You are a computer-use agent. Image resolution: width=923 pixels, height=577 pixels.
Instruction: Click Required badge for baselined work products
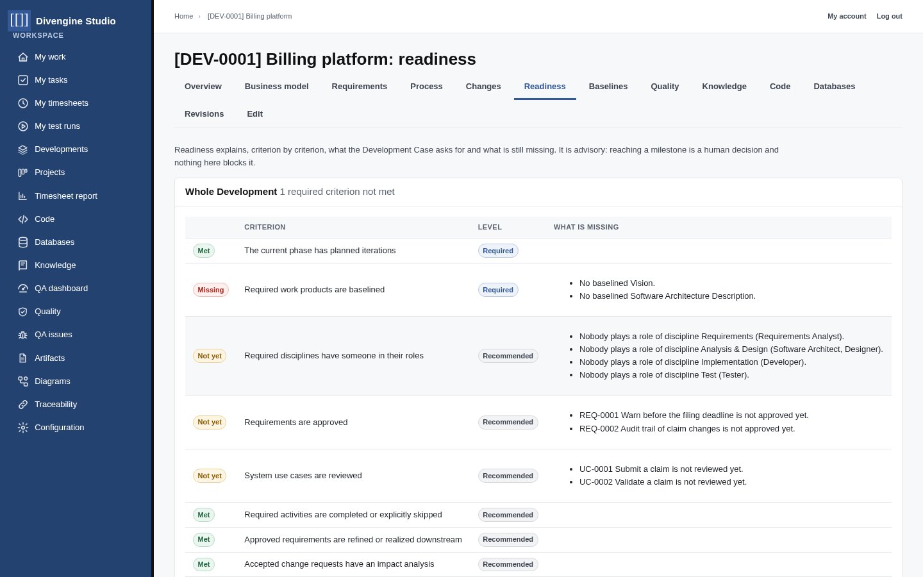point(498,290)
